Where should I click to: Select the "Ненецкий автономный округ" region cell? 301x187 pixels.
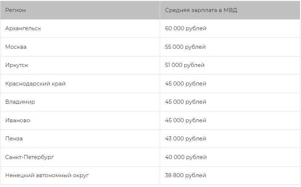47,175
